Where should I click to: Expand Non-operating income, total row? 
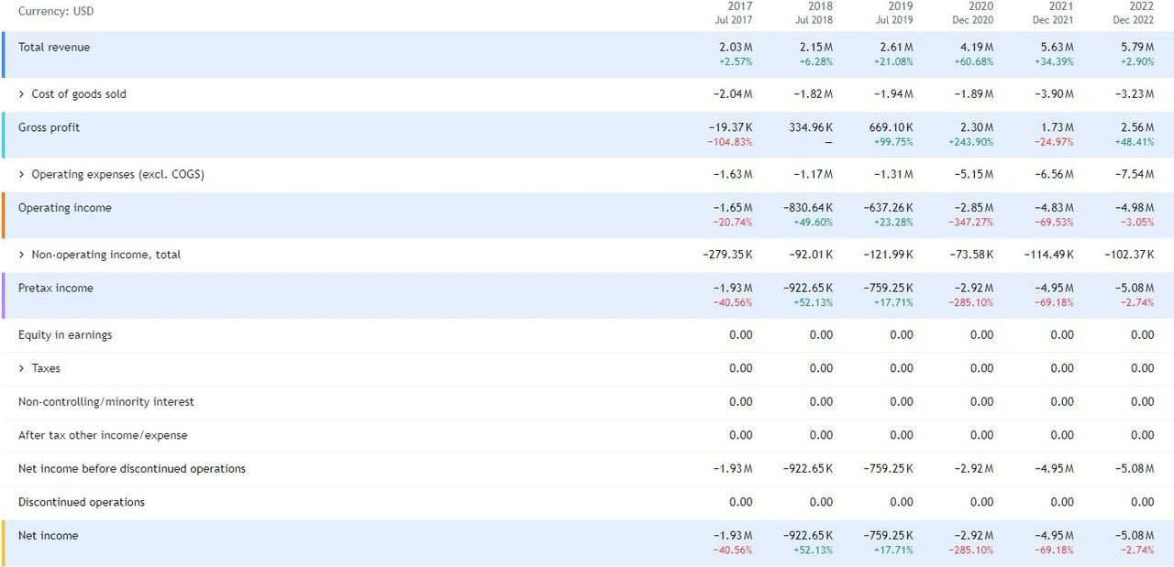click(x=22, y=255)
